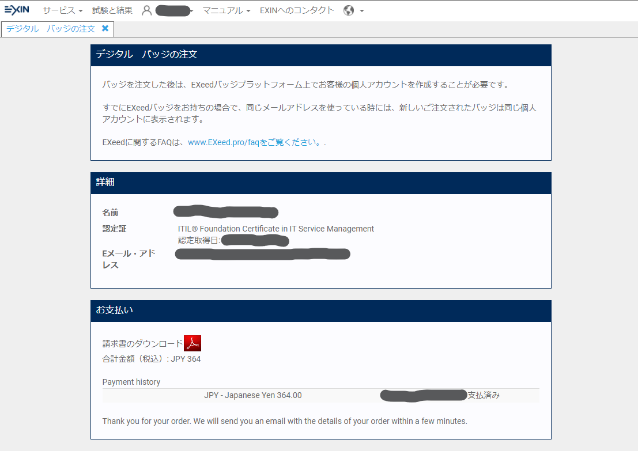Click the 詳細 section header
Screen dimensions: 638x451
point(320,182)
